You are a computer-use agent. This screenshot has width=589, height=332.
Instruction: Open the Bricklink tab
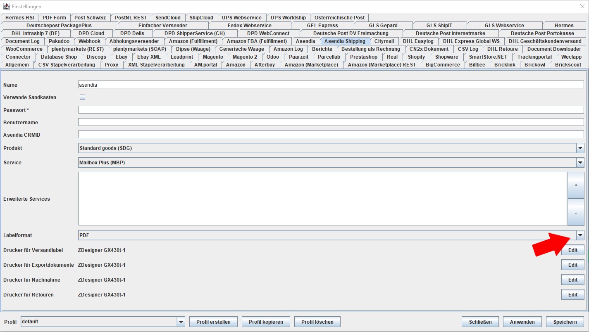pos(505,65)
